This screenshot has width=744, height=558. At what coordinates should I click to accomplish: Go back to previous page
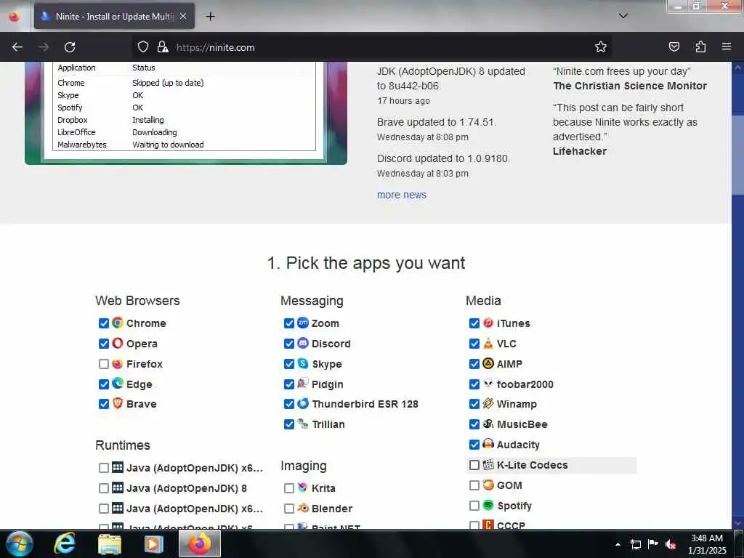[x=17, y=47]
